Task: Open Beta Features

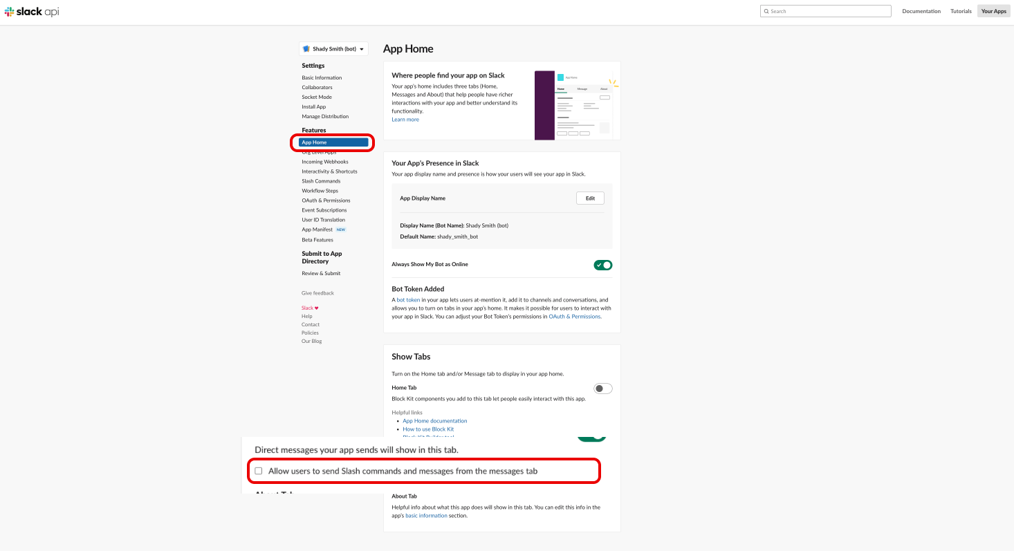Action: (317, 240)
